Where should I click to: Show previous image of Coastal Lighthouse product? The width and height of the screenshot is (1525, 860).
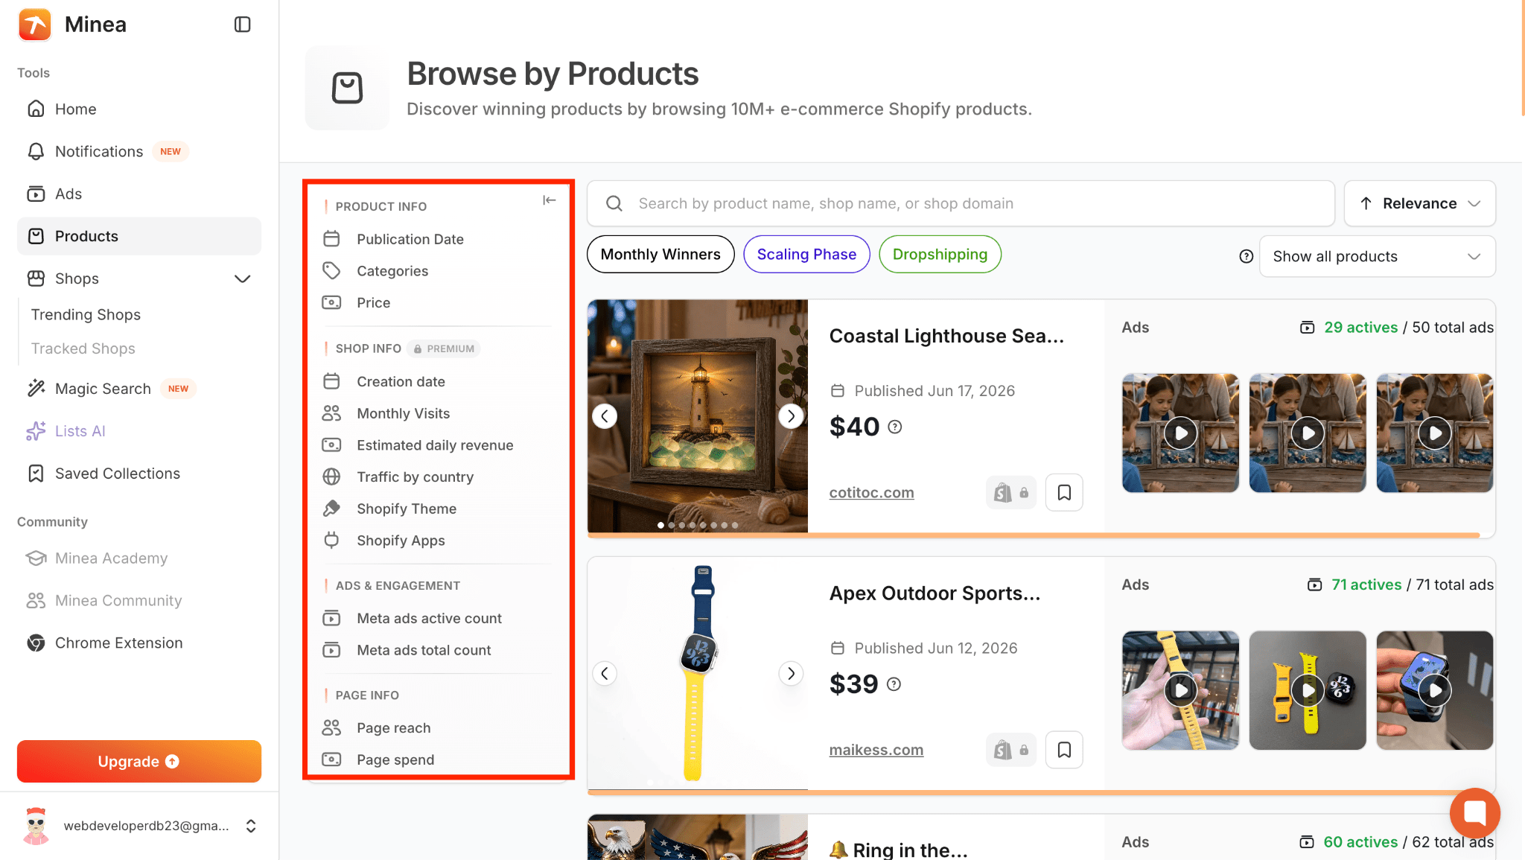click(605, 416)
